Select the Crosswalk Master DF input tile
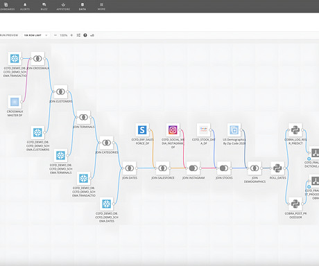 [15, 102]
